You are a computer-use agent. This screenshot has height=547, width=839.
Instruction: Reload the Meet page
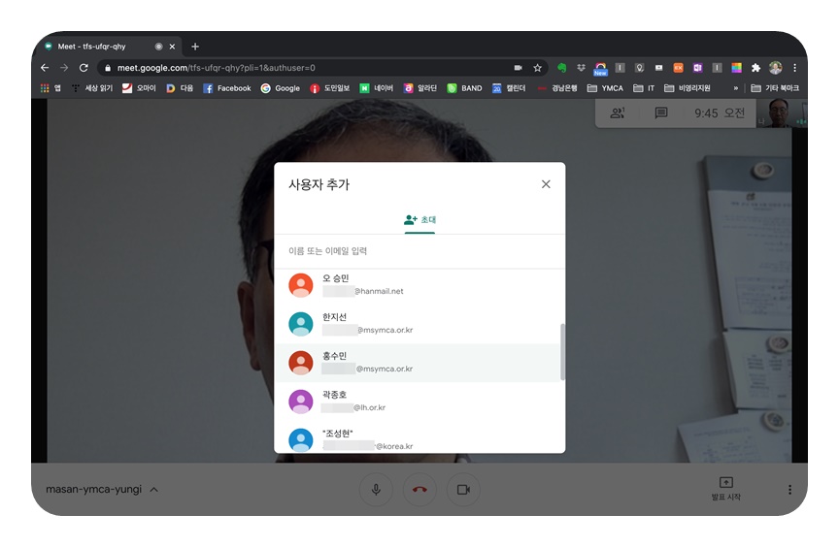pos(84,68)
